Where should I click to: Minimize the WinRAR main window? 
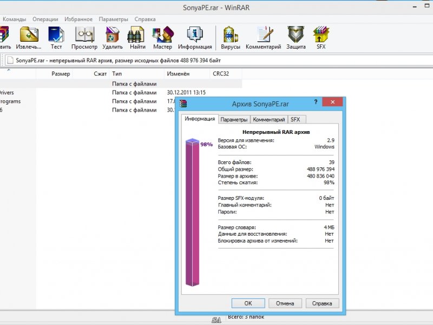(x=415, y=6)
